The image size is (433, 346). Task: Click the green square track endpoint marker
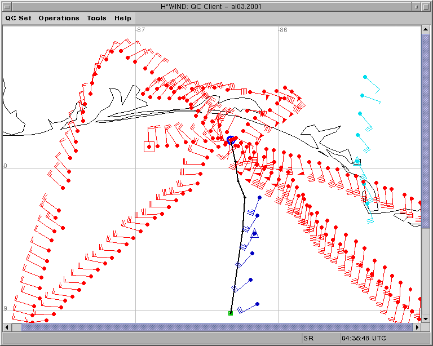point(231,313)
